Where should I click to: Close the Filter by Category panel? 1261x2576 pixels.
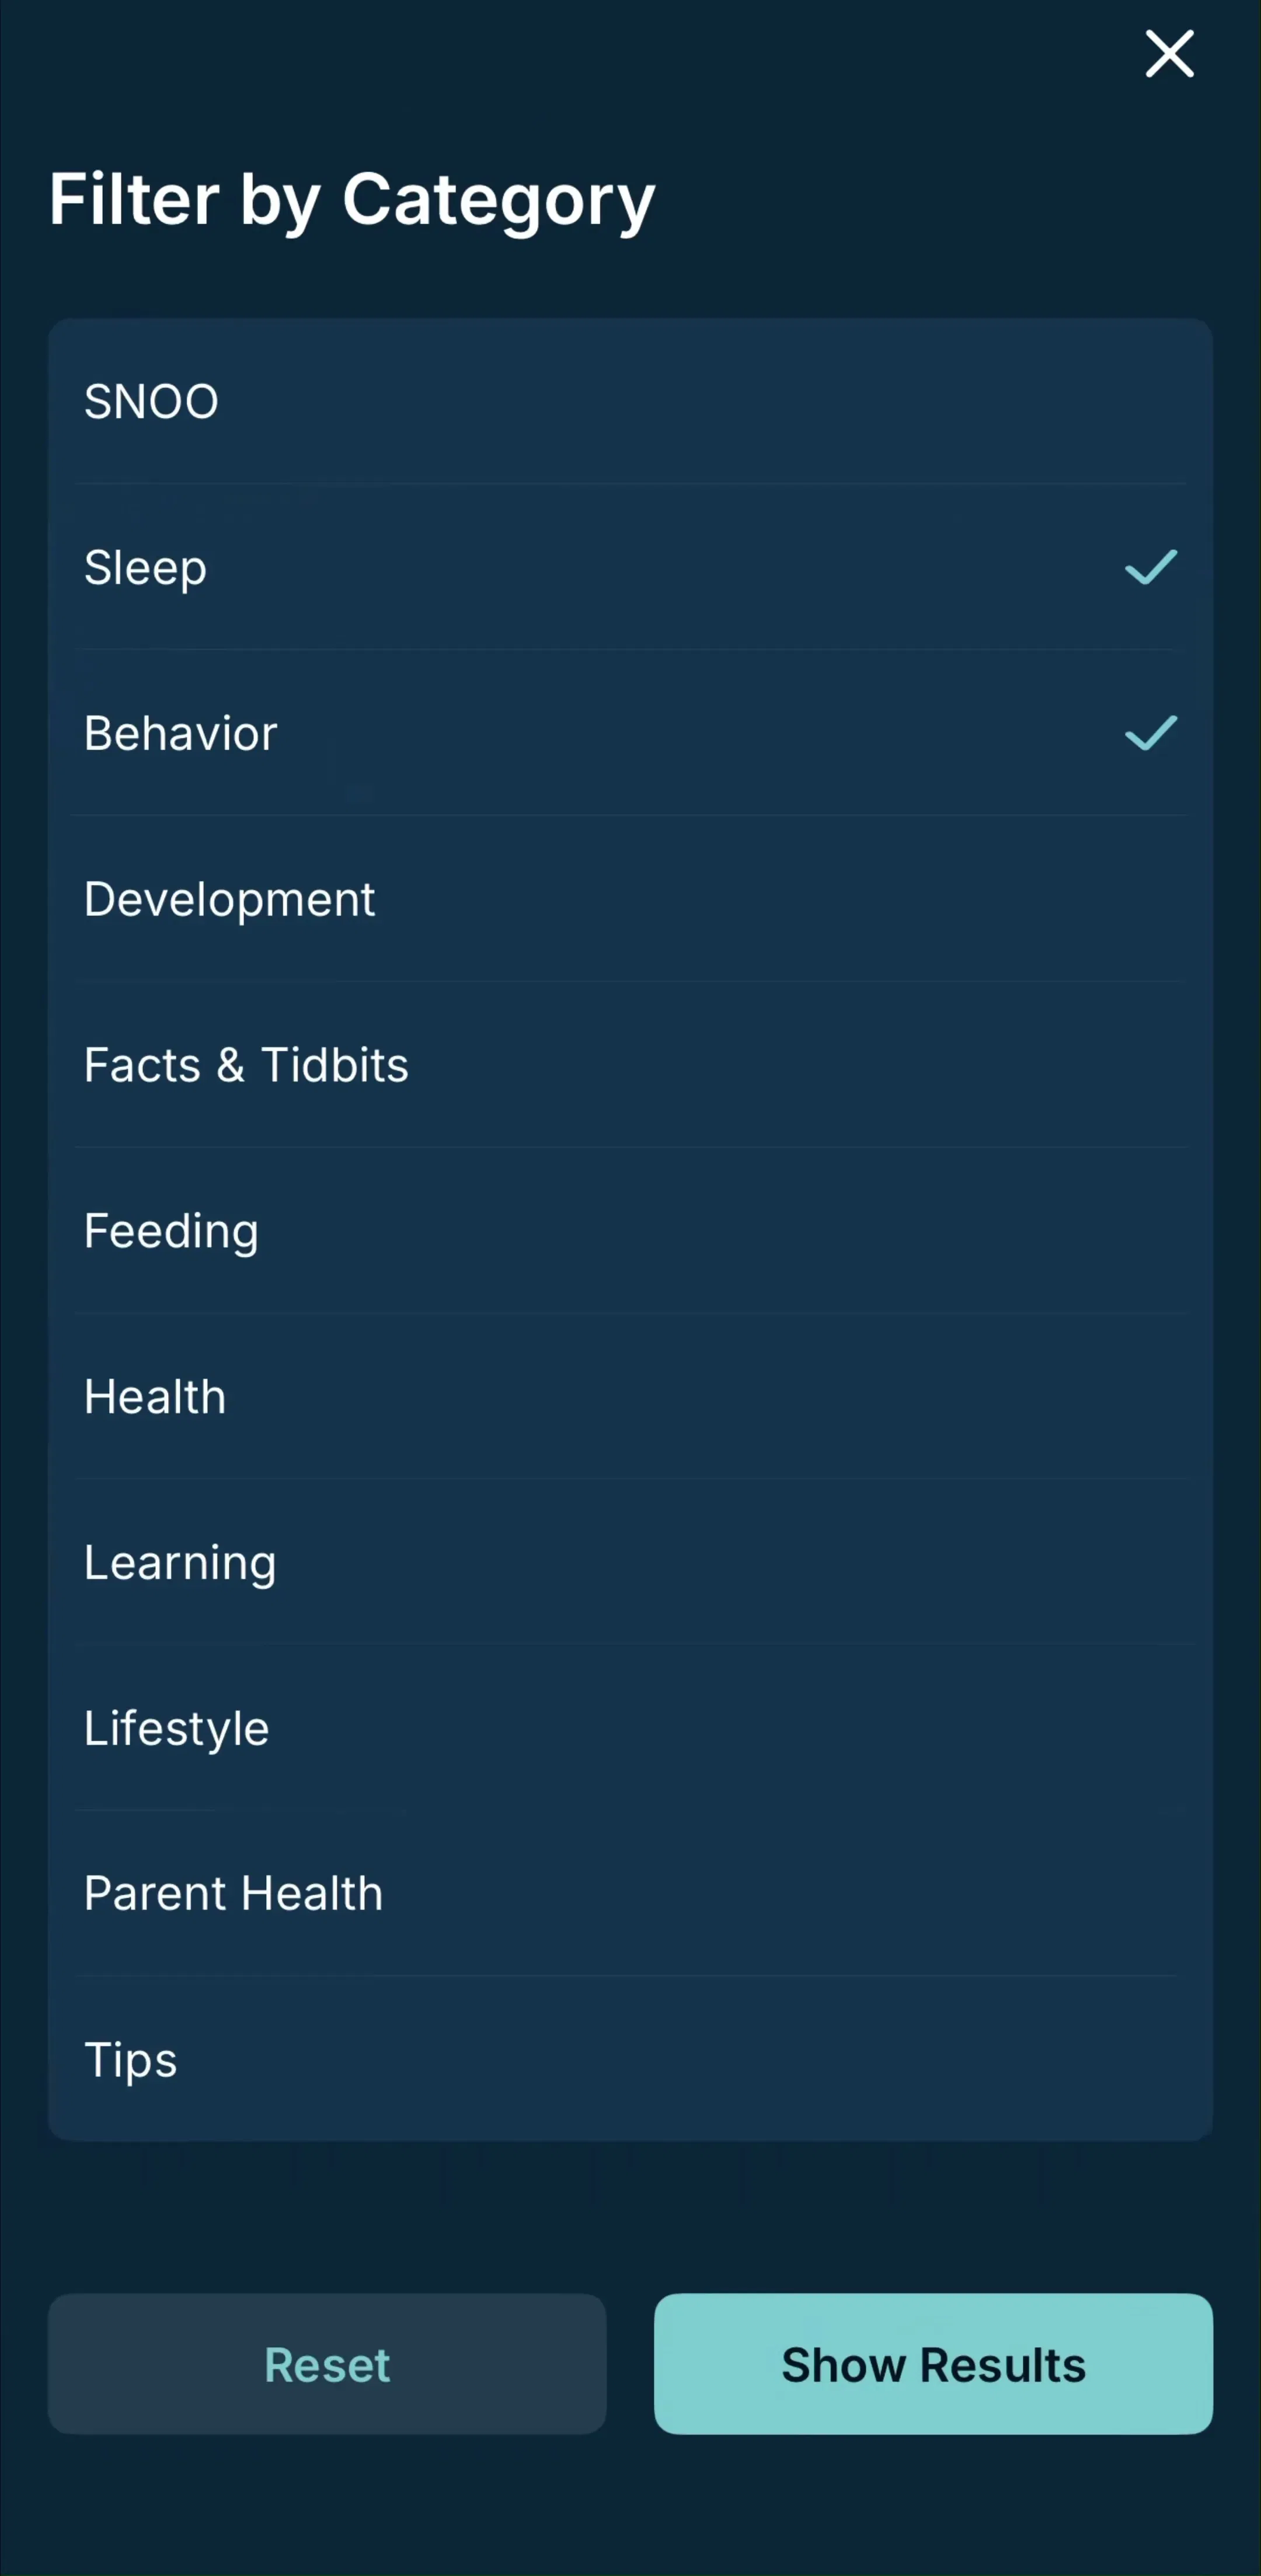tap(1169, 53)
